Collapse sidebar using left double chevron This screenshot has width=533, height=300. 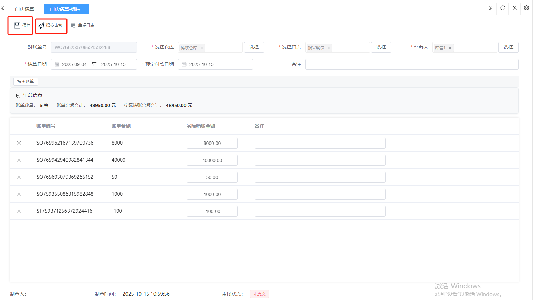coord(3,8)
